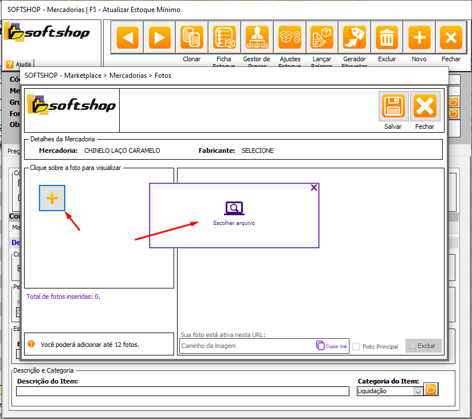The width and height of the screenshot is (472, 419).
Task: Open Ficha Estoque from toolbar
Action: coord(224,38)
